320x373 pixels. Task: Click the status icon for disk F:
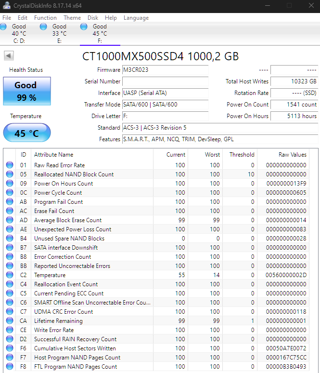click(x=84, y=27)
